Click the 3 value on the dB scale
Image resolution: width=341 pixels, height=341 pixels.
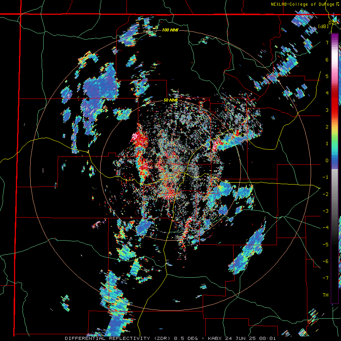pos(327,110)
